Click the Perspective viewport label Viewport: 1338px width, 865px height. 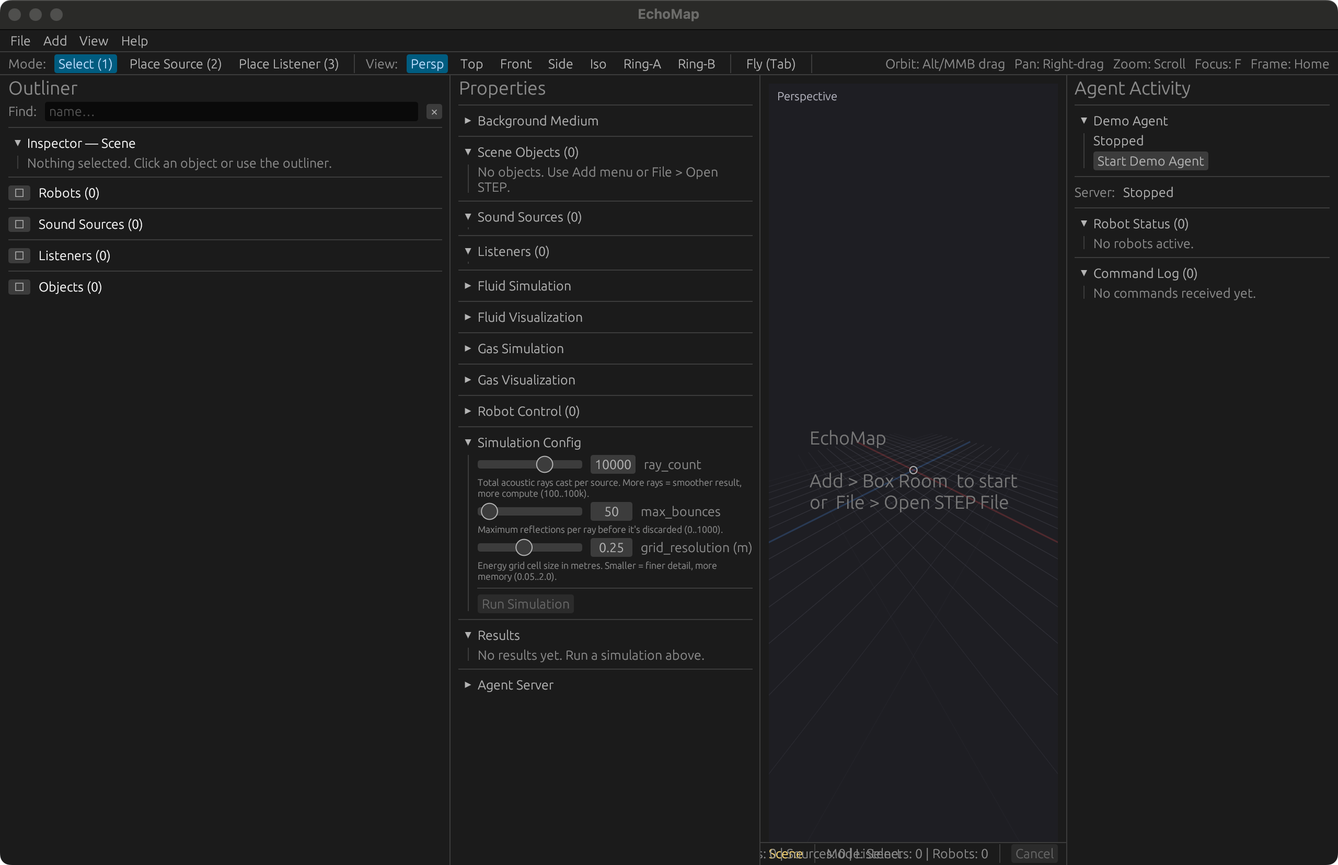807,97
